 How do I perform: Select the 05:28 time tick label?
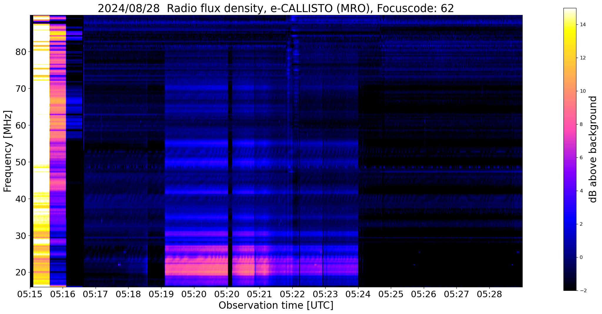pyautogui.click(x=489, y=294)
